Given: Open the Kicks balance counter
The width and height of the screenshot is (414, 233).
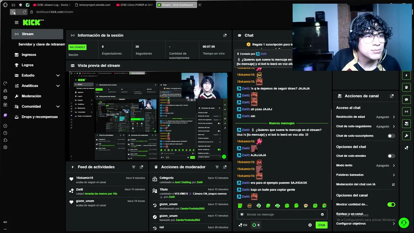Looking at the screenshot, I should pyautogui.click(x=256, y=225).
